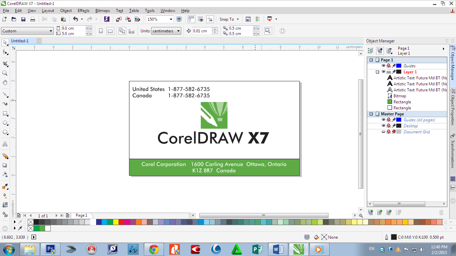456x256 pixels.
Task: Click the nudge distance 0.01 cm field
Action: pos(202,31)
